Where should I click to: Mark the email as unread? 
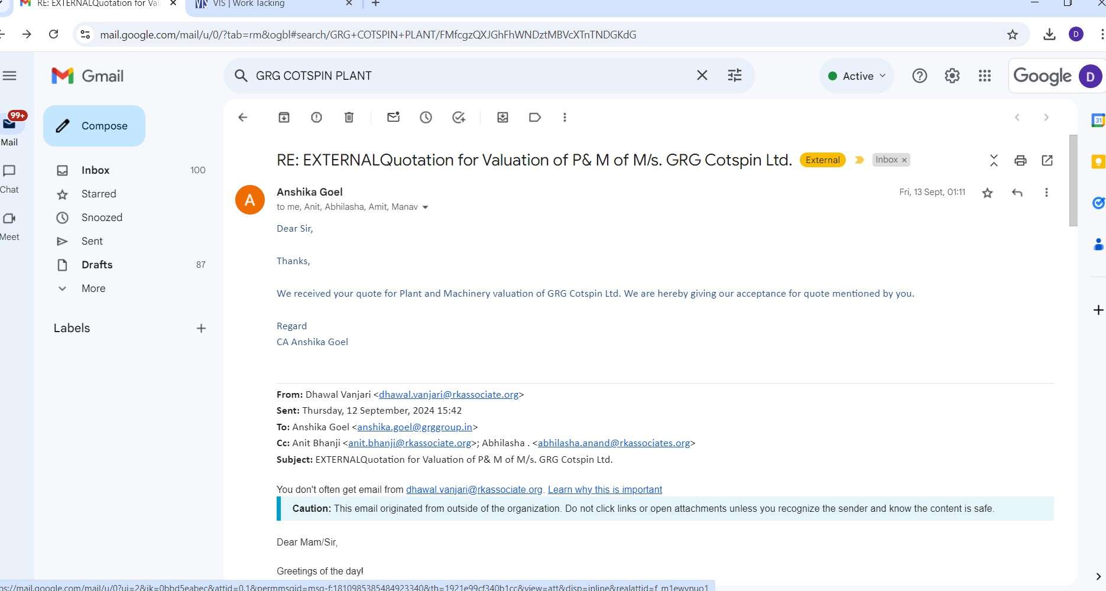pyautogui.click(x=393, y=117)
